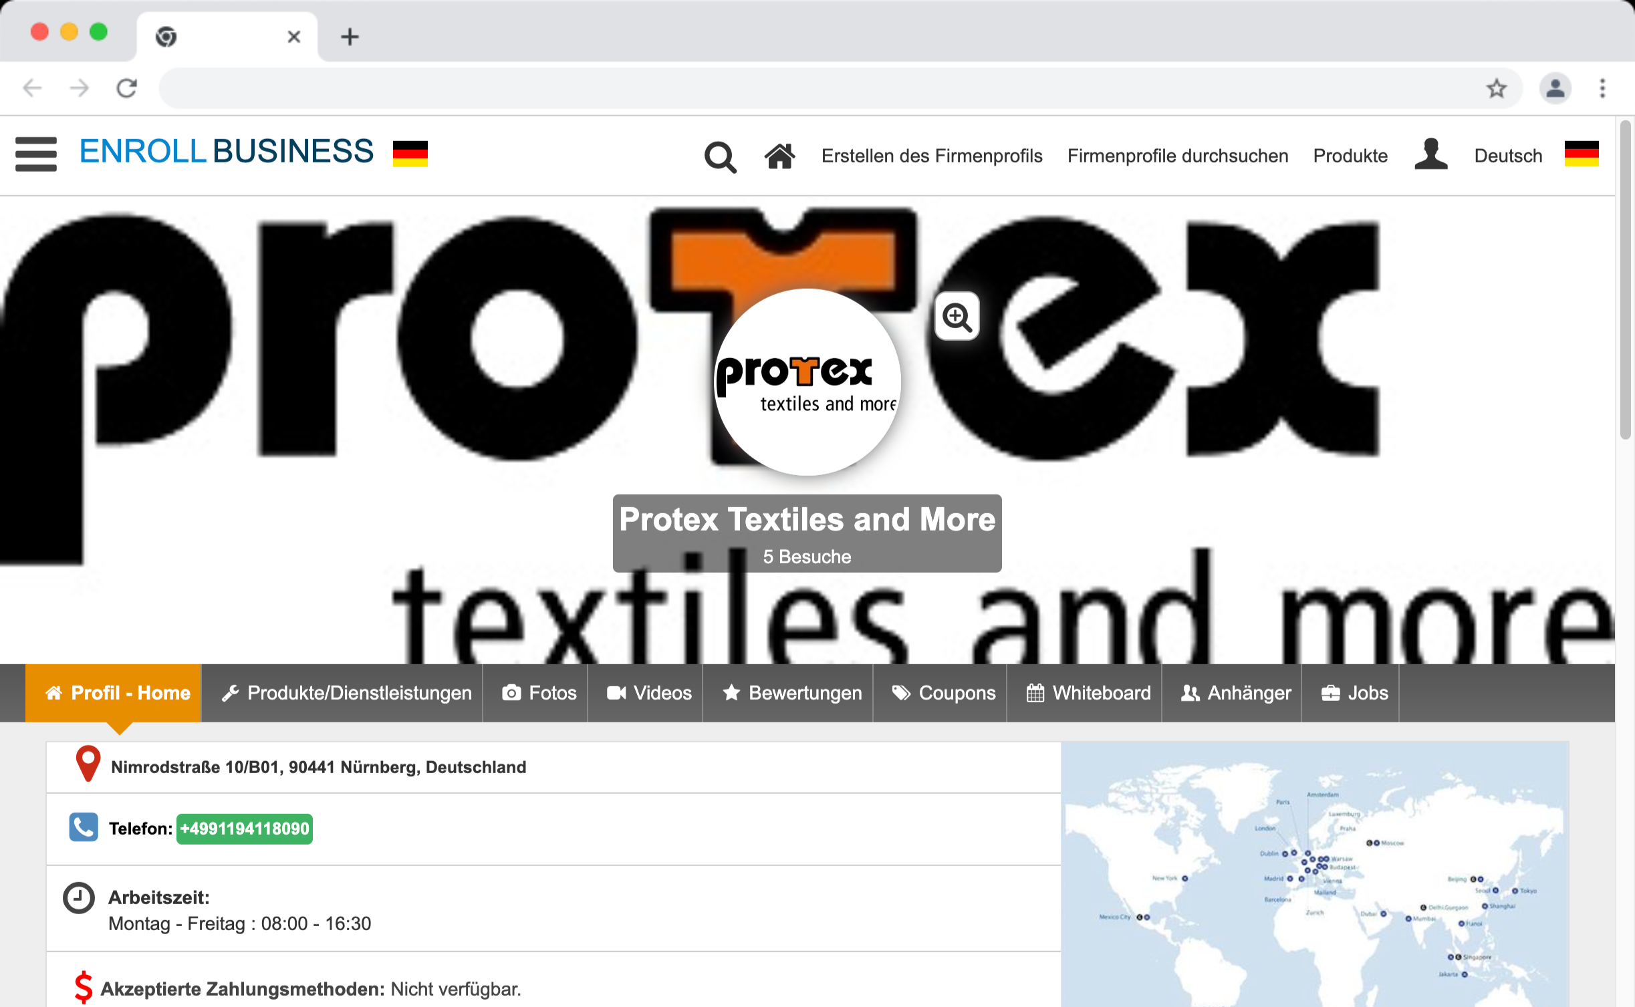Select the Profil - Home tab
The image size is (1635, 1007).
click(114, 693)
